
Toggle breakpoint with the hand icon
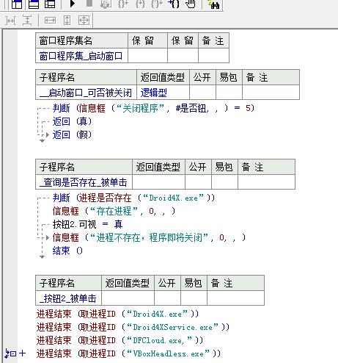tap(191, 4)
